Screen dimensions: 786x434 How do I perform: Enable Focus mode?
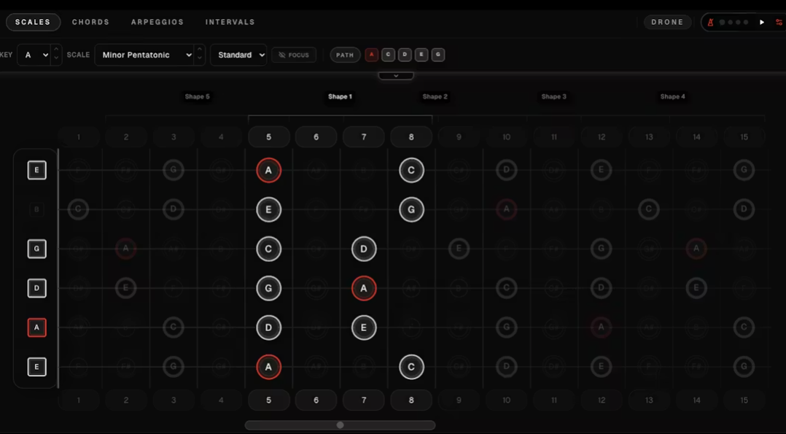pyautogui.click(x=294, y=55)
